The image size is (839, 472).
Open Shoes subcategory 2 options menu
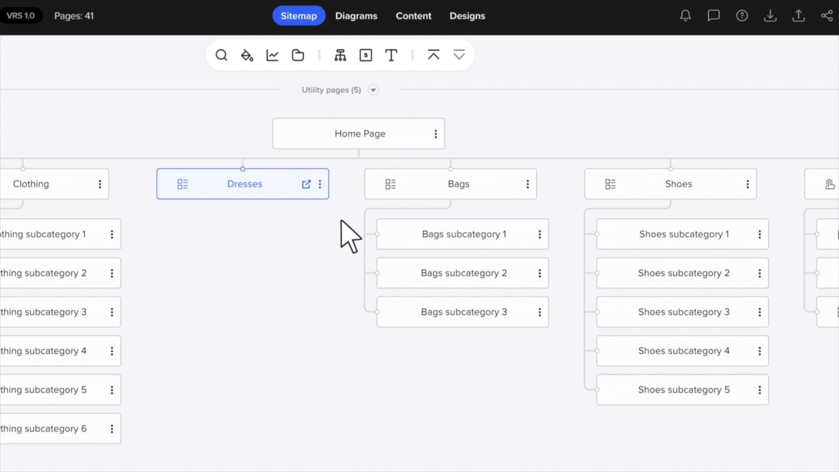(760, 273)
